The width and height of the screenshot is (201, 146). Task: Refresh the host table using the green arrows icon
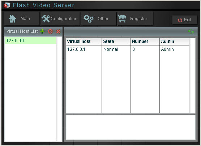(191, 31)
